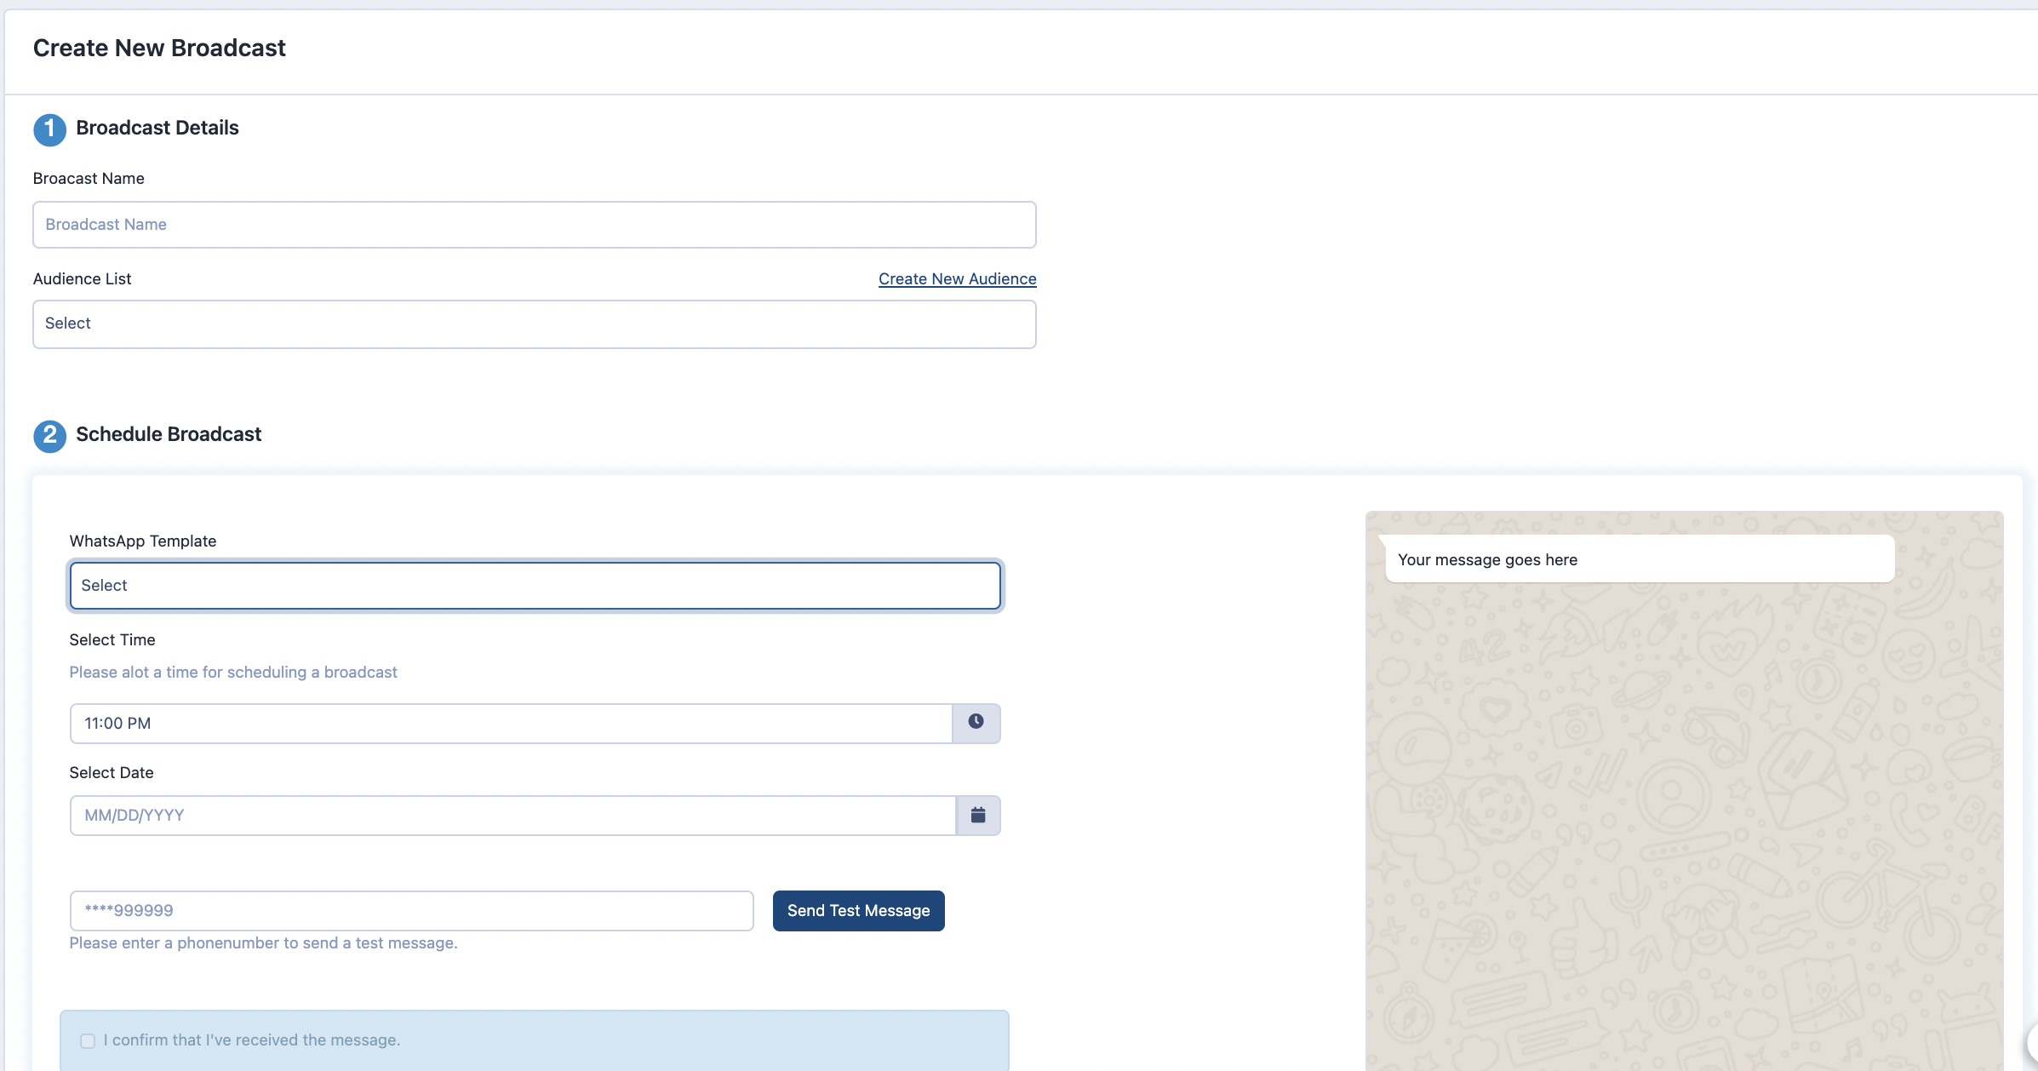Check the message received confirmation checkbox
The width and height of the screenshot is (2038, 1071).
88,1040
